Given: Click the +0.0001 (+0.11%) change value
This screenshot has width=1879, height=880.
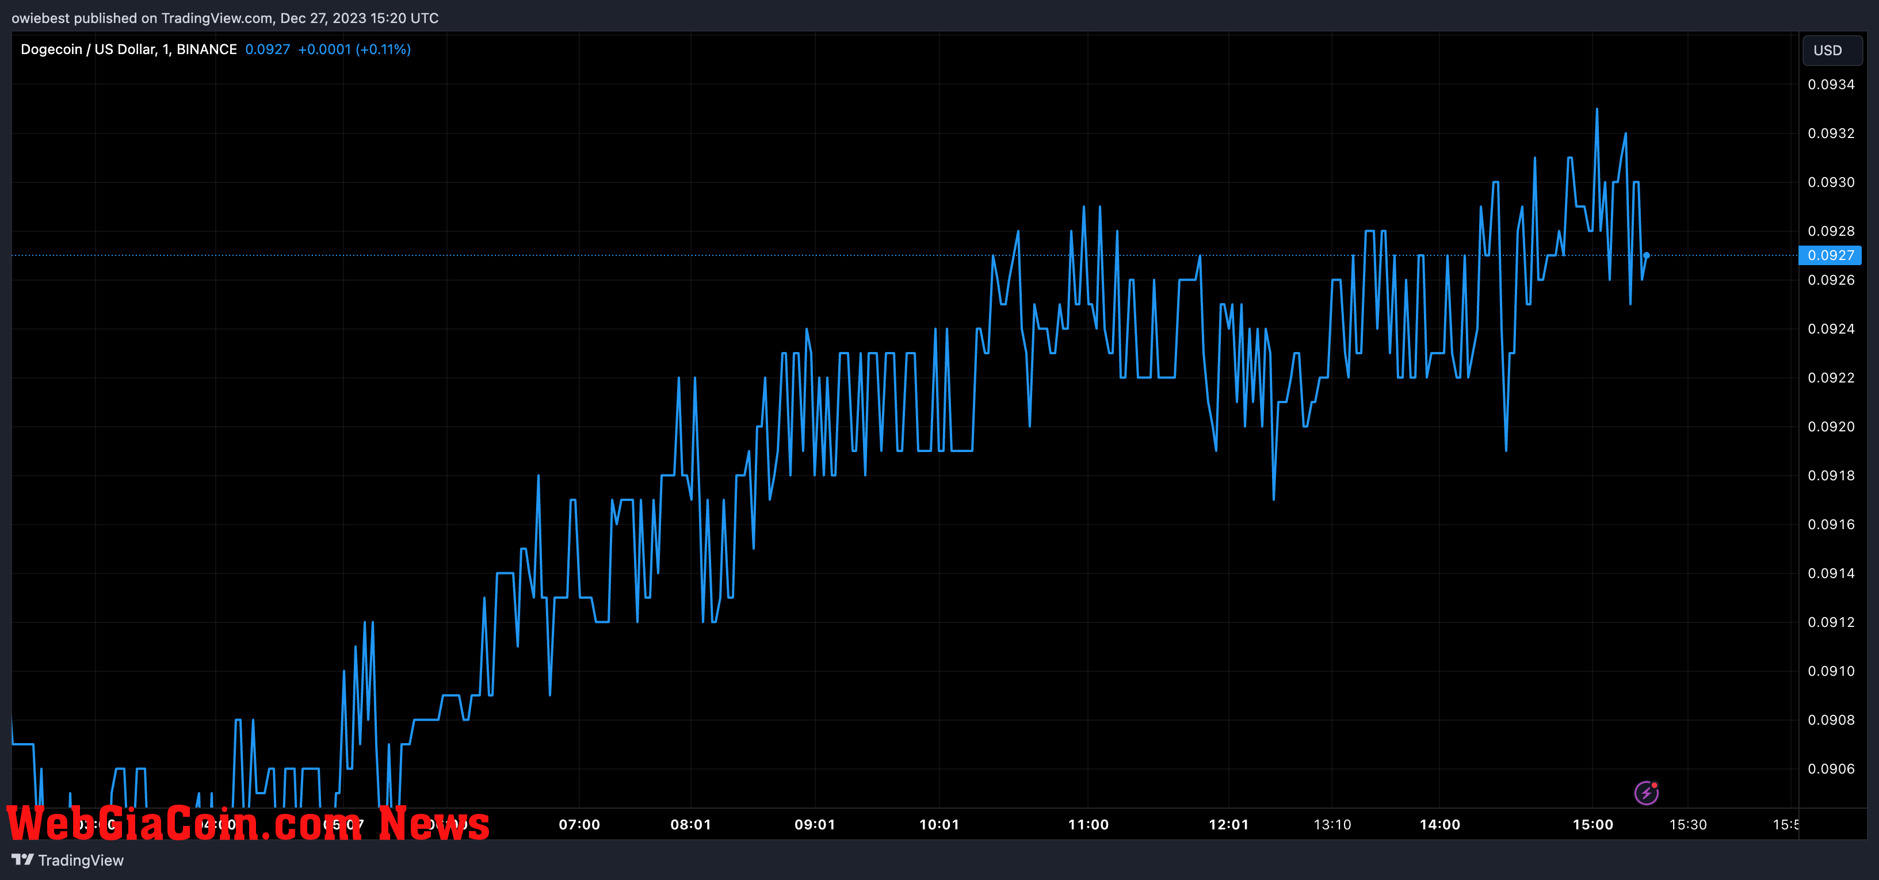Looking at the screenshot, I should pyautogui.click(x=354, y=49).
